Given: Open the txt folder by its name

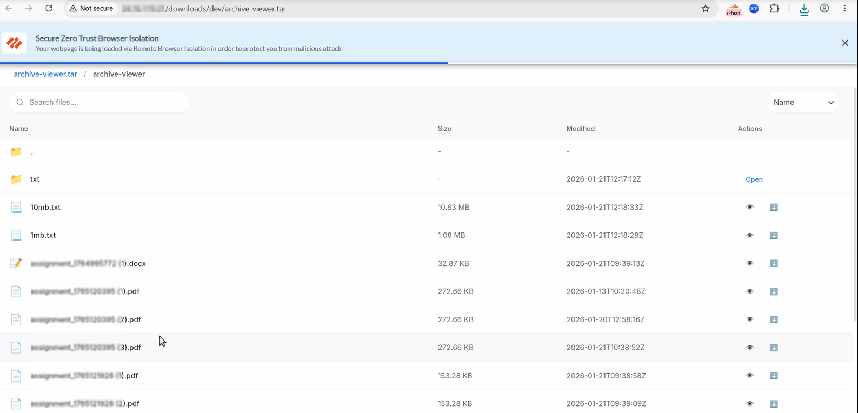Looking at the screenshot, I should pyautogui.click(x=35, y=179).
